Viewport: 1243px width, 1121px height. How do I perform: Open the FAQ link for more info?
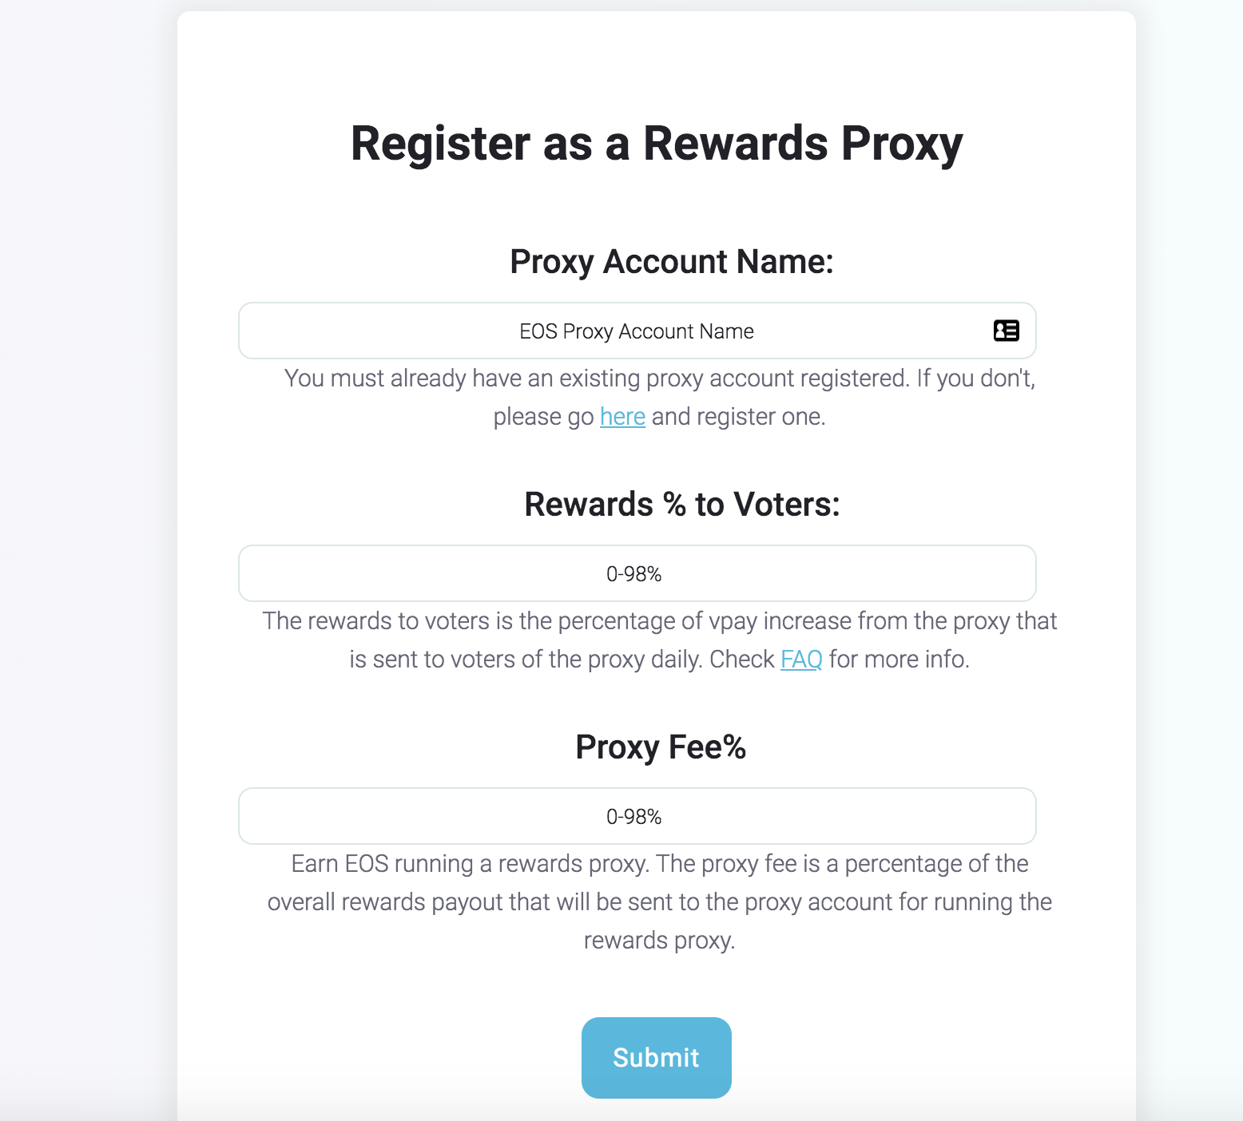click(800, 660)
